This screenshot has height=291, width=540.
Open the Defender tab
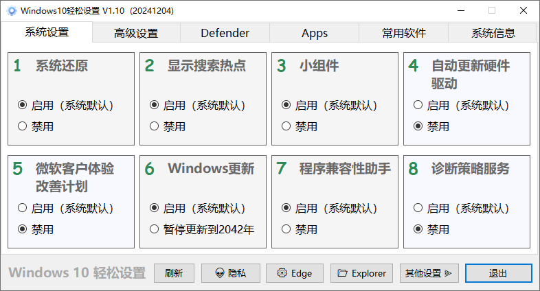(225, 33)
